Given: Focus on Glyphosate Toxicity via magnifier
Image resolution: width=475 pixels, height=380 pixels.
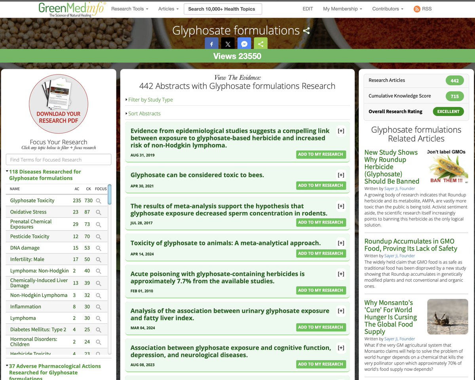Looking at the screenshot, I should coord(99,201).
